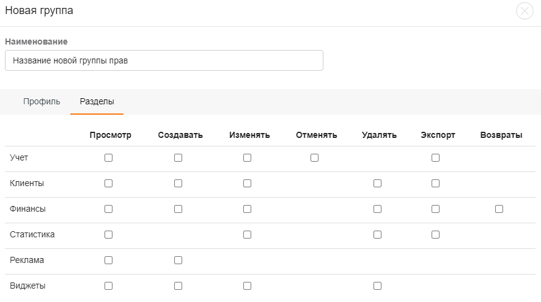Tick Просмотр for Статистика
This screenshot has height=302, width=541.
(x=108, y=234)
